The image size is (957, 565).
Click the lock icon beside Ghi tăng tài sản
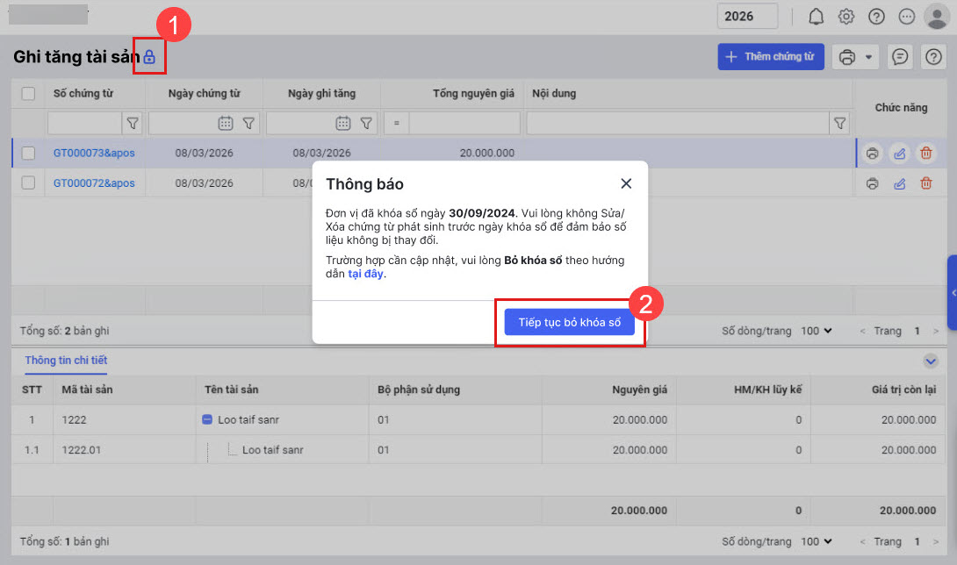(149, 57)
